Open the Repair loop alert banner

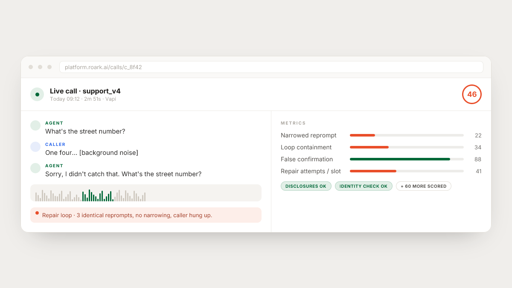(x=146, y=215)
